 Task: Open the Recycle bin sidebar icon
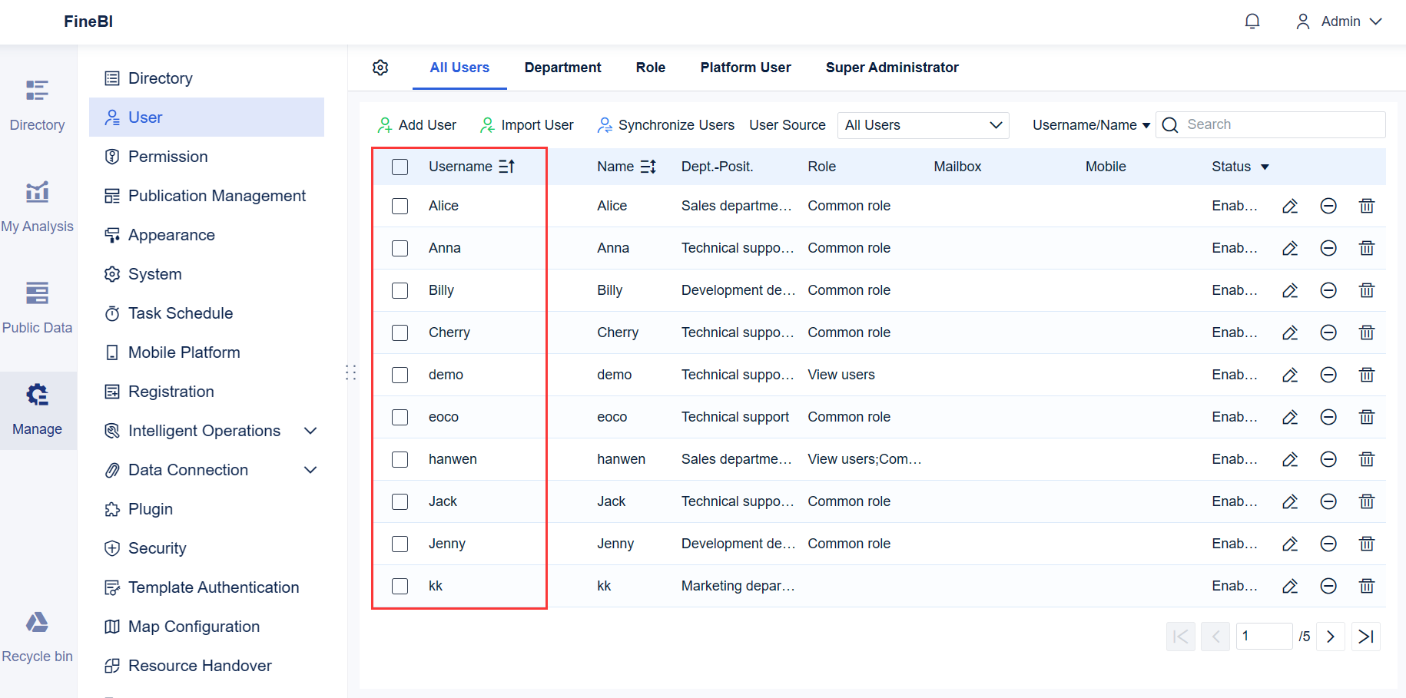pos(37,622)
